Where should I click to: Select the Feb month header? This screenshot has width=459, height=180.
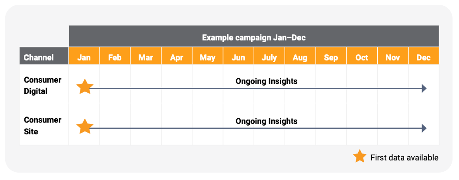(115, 57)
